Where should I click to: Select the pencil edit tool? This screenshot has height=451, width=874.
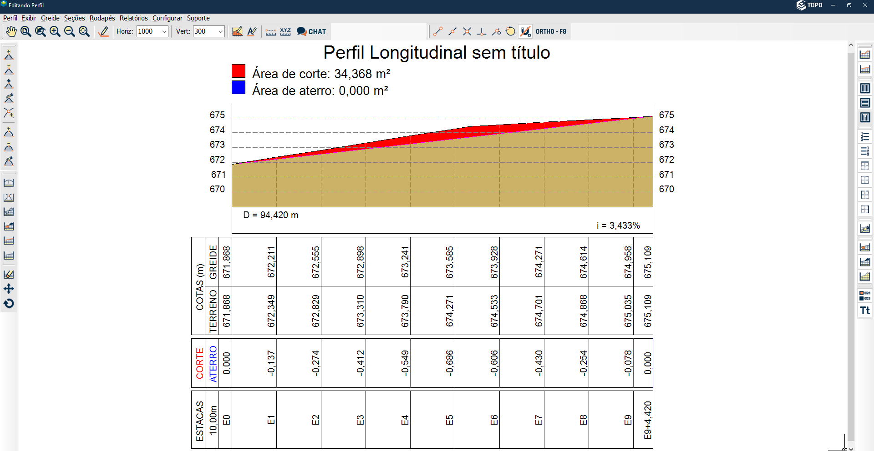click(x=104, y=31)
